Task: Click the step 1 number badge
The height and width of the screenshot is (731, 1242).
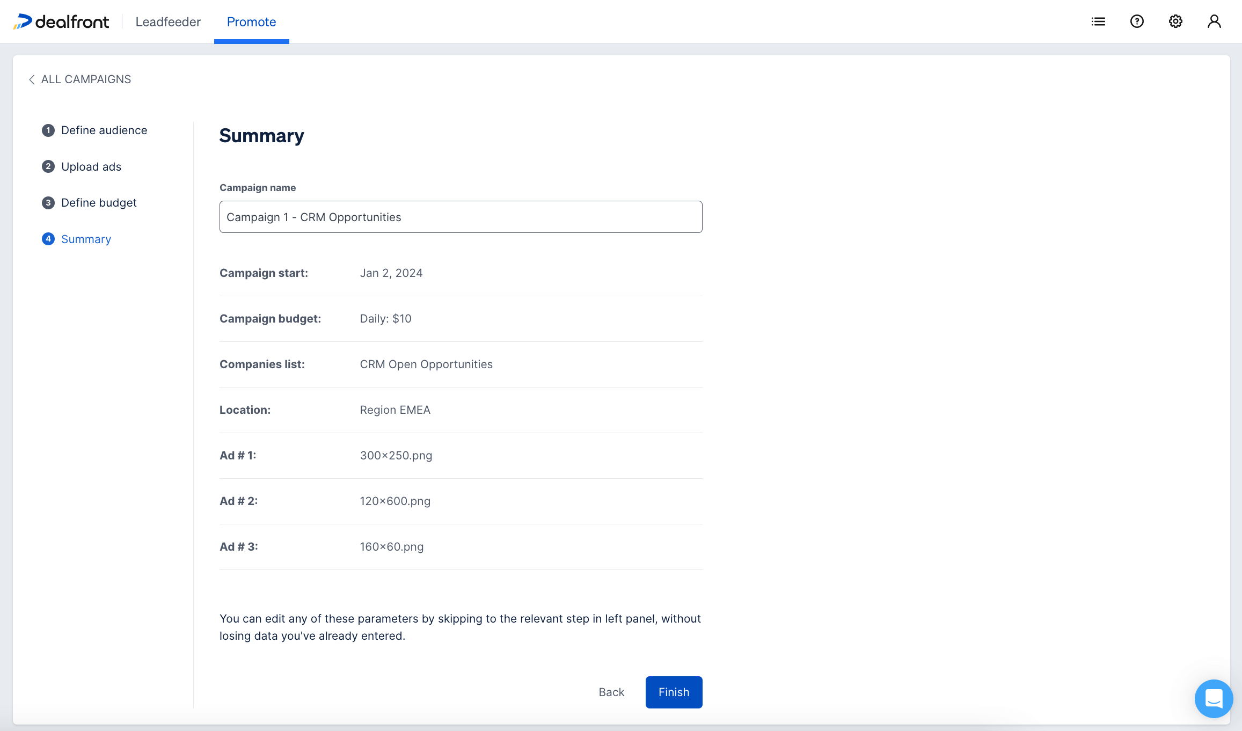Action: (x=48, y=130)
